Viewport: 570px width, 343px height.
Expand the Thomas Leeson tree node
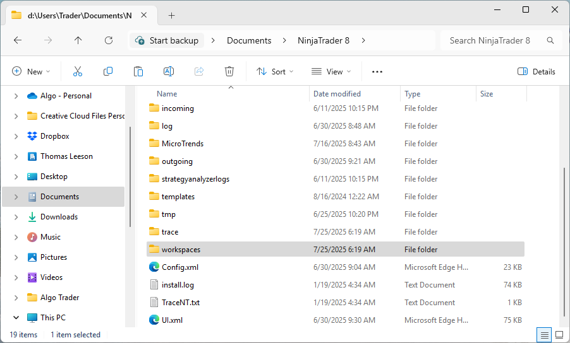pos(16,156)
